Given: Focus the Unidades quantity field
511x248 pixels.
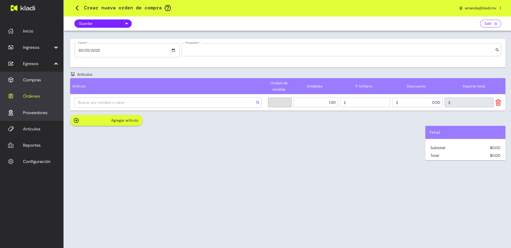Looking at the screenshot, I should [x=316, y=102].
